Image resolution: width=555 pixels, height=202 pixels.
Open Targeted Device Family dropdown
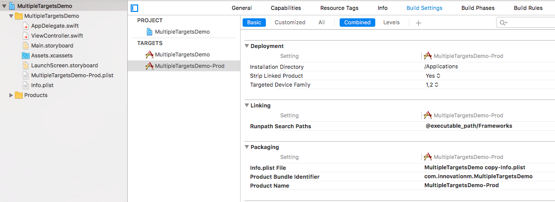coord(432,85)
